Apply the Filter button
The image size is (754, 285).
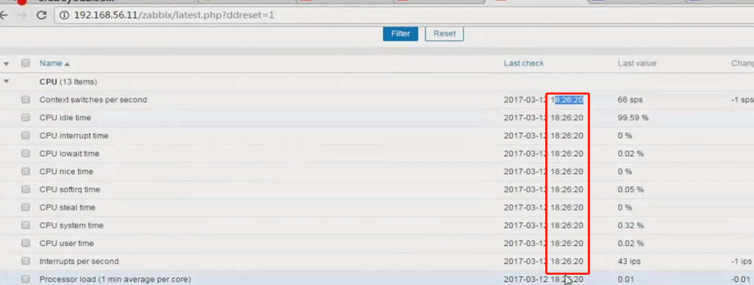[x=400, y=34]
